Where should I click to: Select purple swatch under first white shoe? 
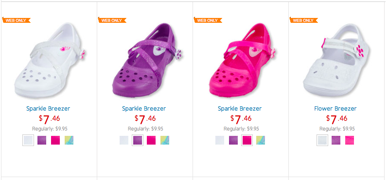coord(42,140)
